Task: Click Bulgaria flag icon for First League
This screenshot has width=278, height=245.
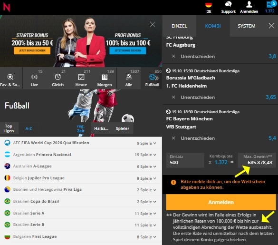Action: tap(7, 236)
